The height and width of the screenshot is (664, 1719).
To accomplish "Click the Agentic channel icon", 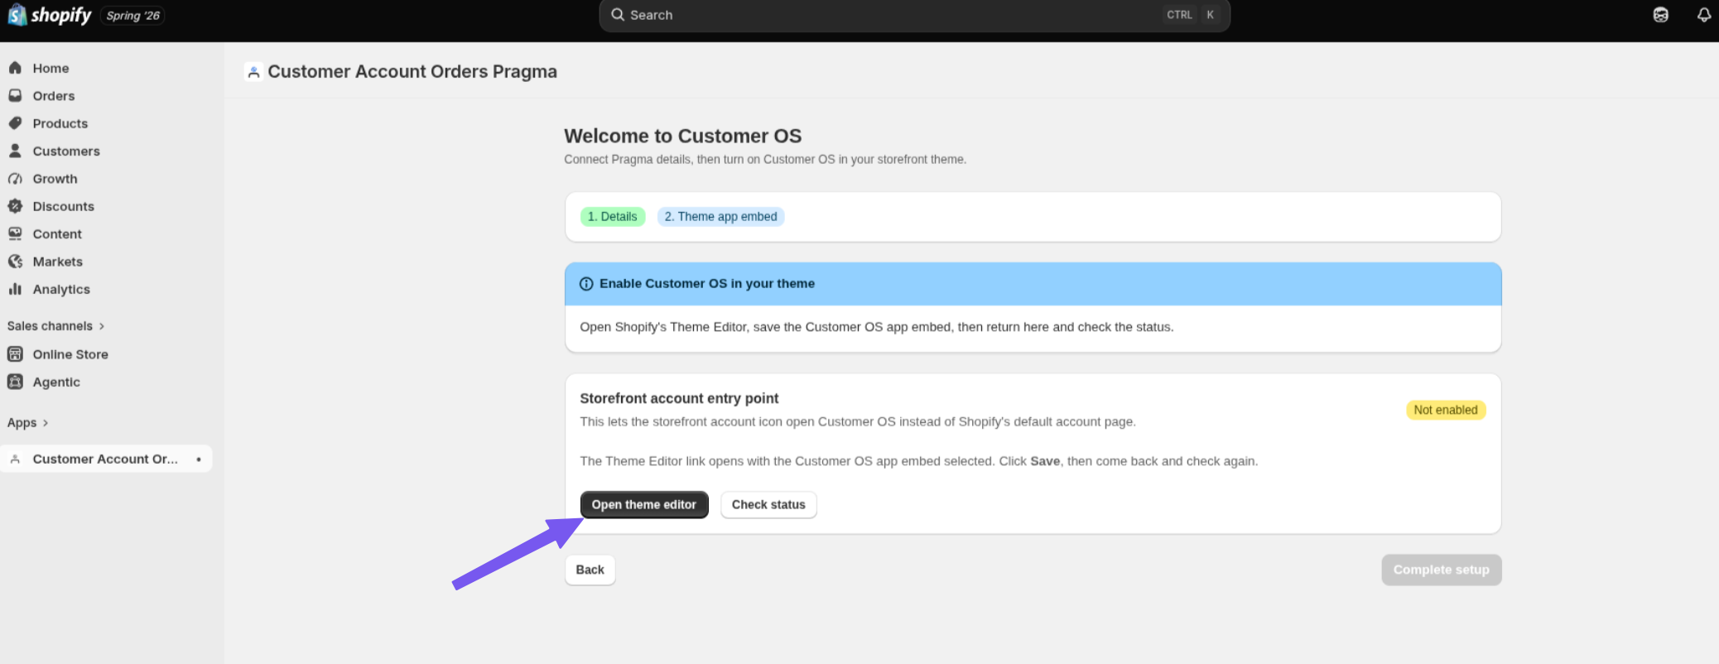I will coord(15,382).
